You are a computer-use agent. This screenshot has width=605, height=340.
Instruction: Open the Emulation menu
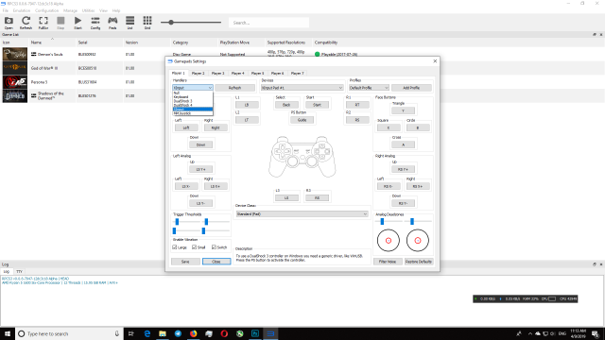(x=22, y=10)
